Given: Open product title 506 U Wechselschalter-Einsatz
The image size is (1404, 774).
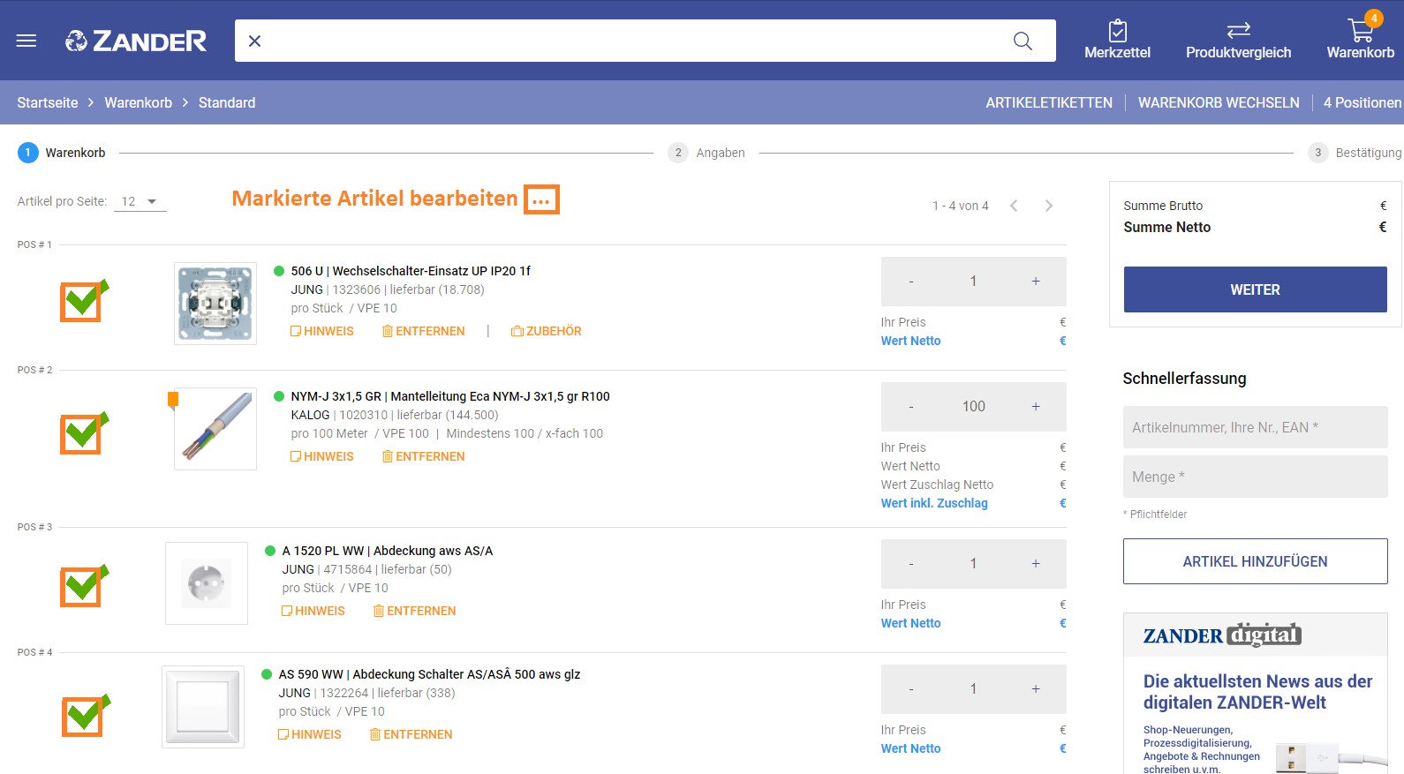Looking at the screenshot, I should (x=411, y=271).
